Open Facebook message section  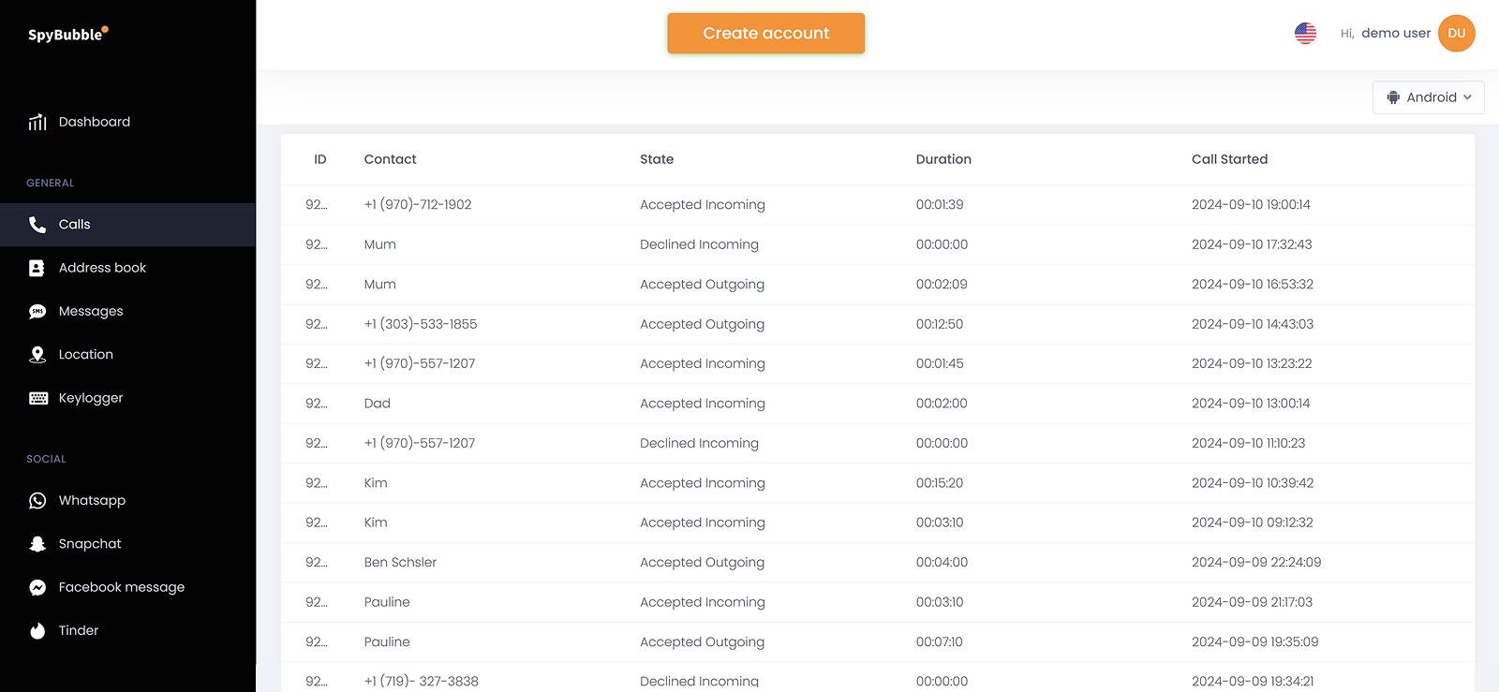(122, 587)
